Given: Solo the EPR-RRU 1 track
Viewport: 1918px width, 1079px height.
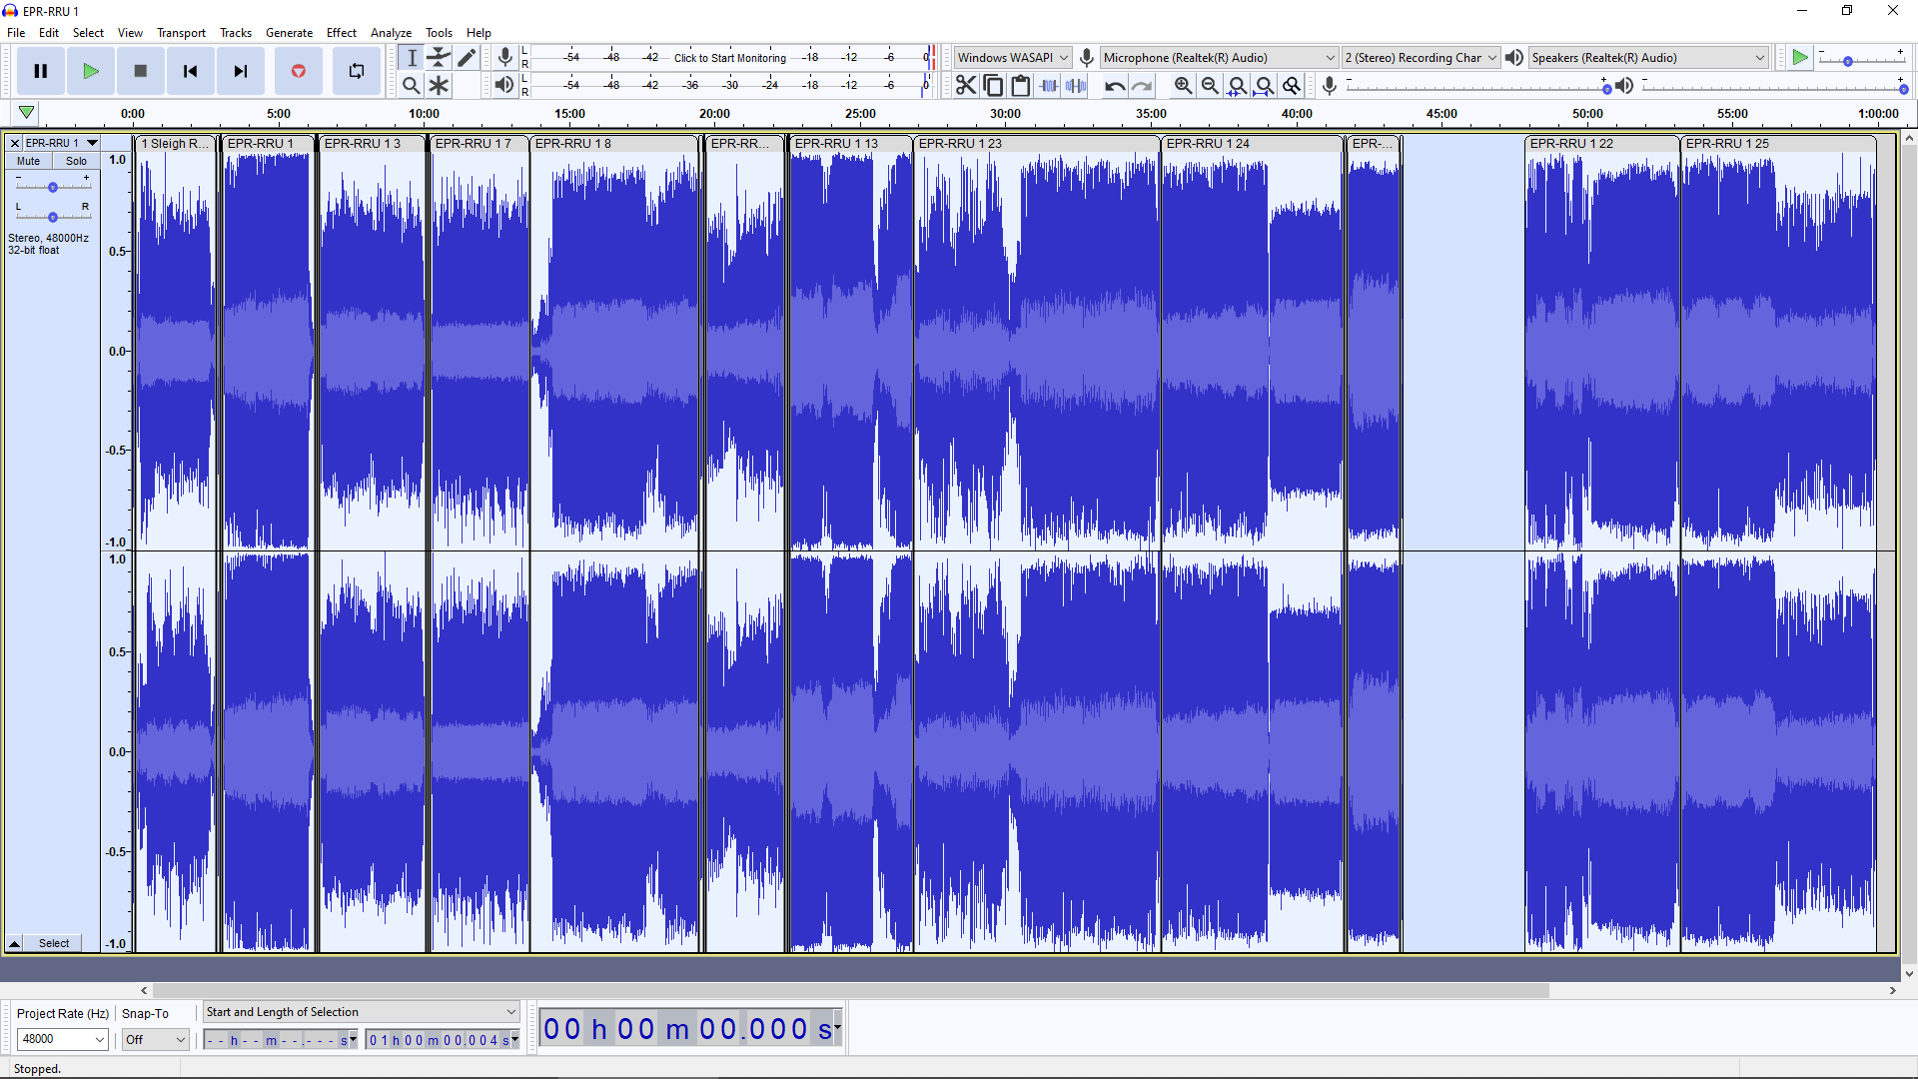Looking at the screenshot, I should pos(77,161).
